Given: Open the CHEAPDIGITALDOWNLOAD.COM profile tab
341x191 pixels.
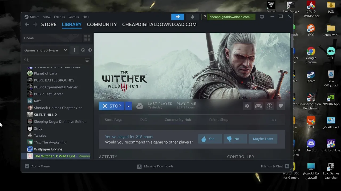Looking at the screenshot, I should (x=159, y=24).
